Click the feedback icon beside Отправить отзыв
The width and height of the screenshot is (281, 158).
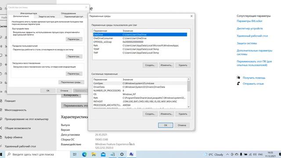tap(238, 83)
